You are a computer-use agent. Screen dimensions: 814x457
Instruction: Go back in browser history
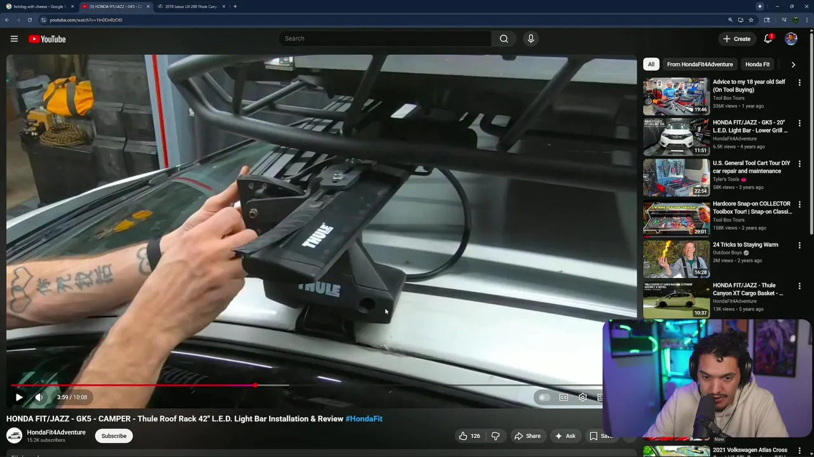(7, 20)
